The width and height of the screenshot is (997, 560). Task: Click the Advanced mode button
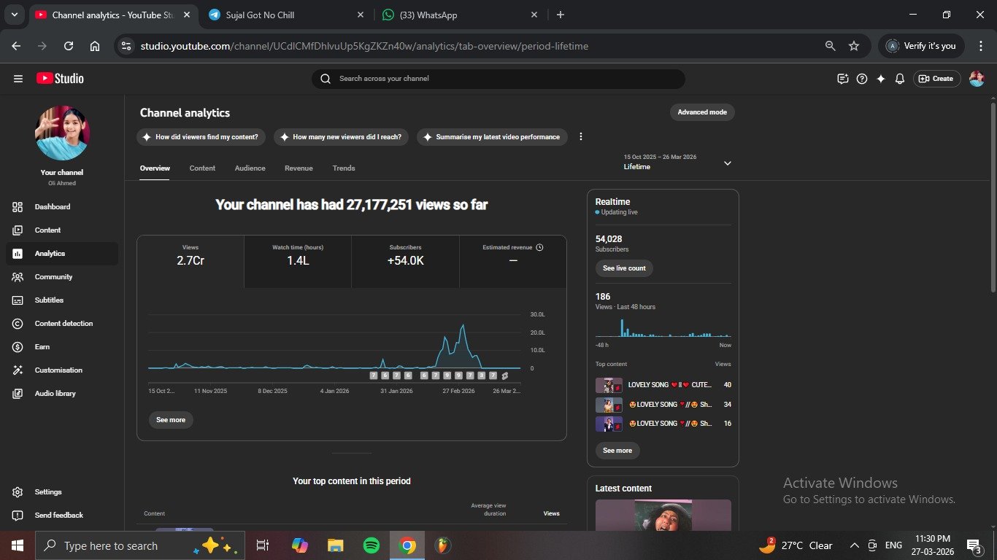click(702, 112)
